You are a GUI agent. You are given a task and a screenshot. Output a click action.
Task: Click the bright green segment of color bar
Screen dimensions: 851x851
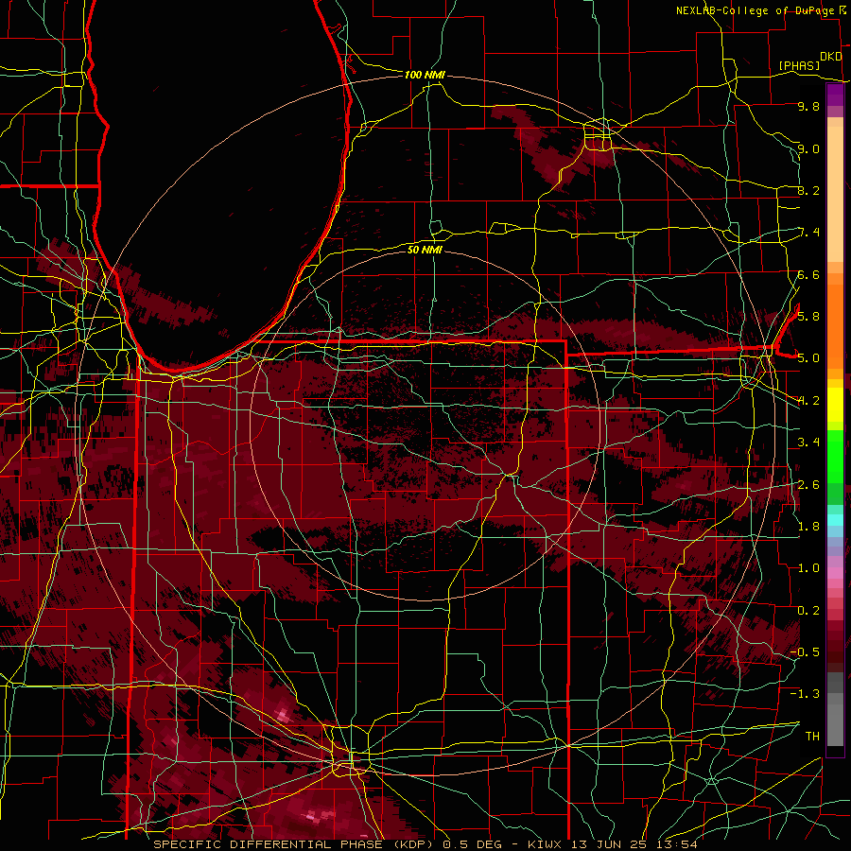pos(835,456)
